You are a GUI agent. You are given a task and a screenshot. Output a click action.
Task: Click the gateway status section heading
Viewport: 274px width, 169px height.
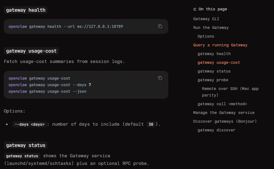pyautogui.click(x=26, y=145)
